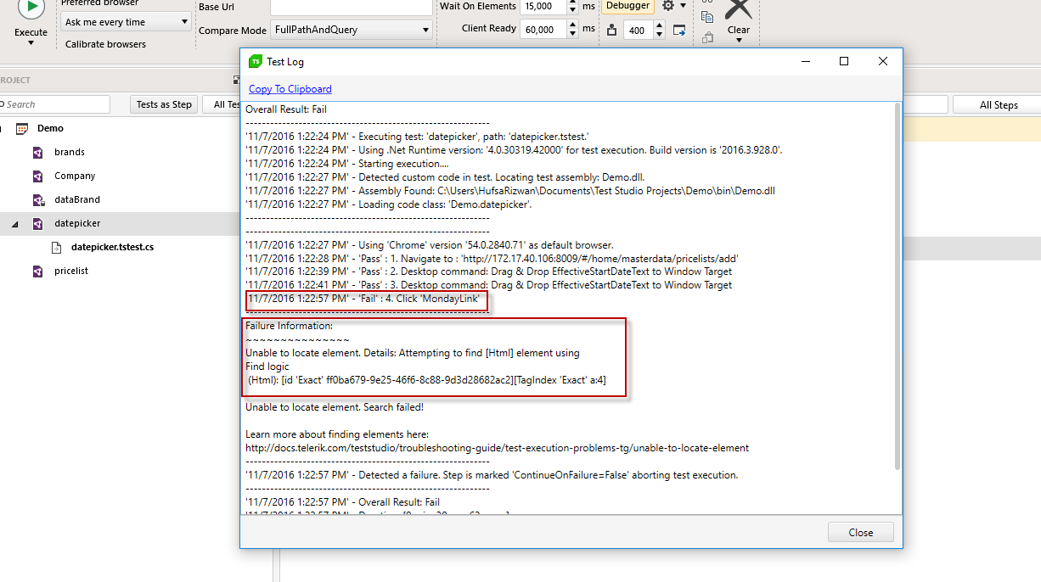Open the preferred browser 'Ask me every time' dropdown
This screenshot has height=582, width=1041.
[127, 22]
